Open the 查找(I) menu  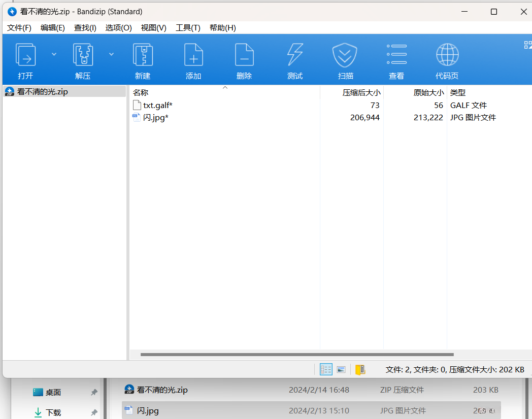85,28
